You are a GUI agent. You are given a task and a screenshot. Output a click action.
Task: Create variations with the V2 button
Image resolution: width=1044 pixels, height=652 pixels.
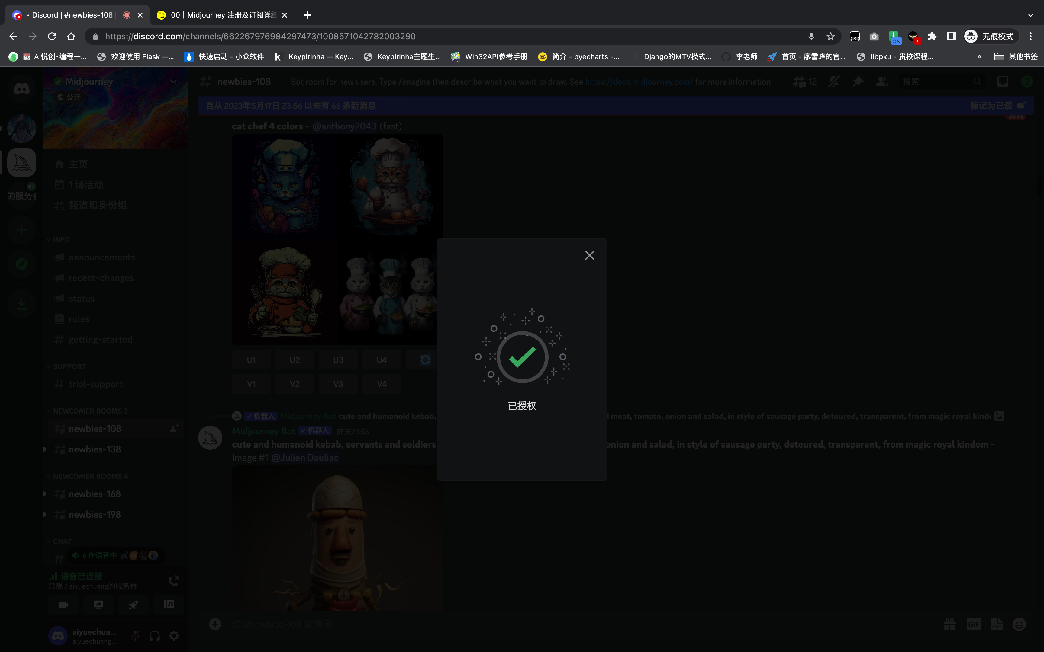[x=295, y=384]
